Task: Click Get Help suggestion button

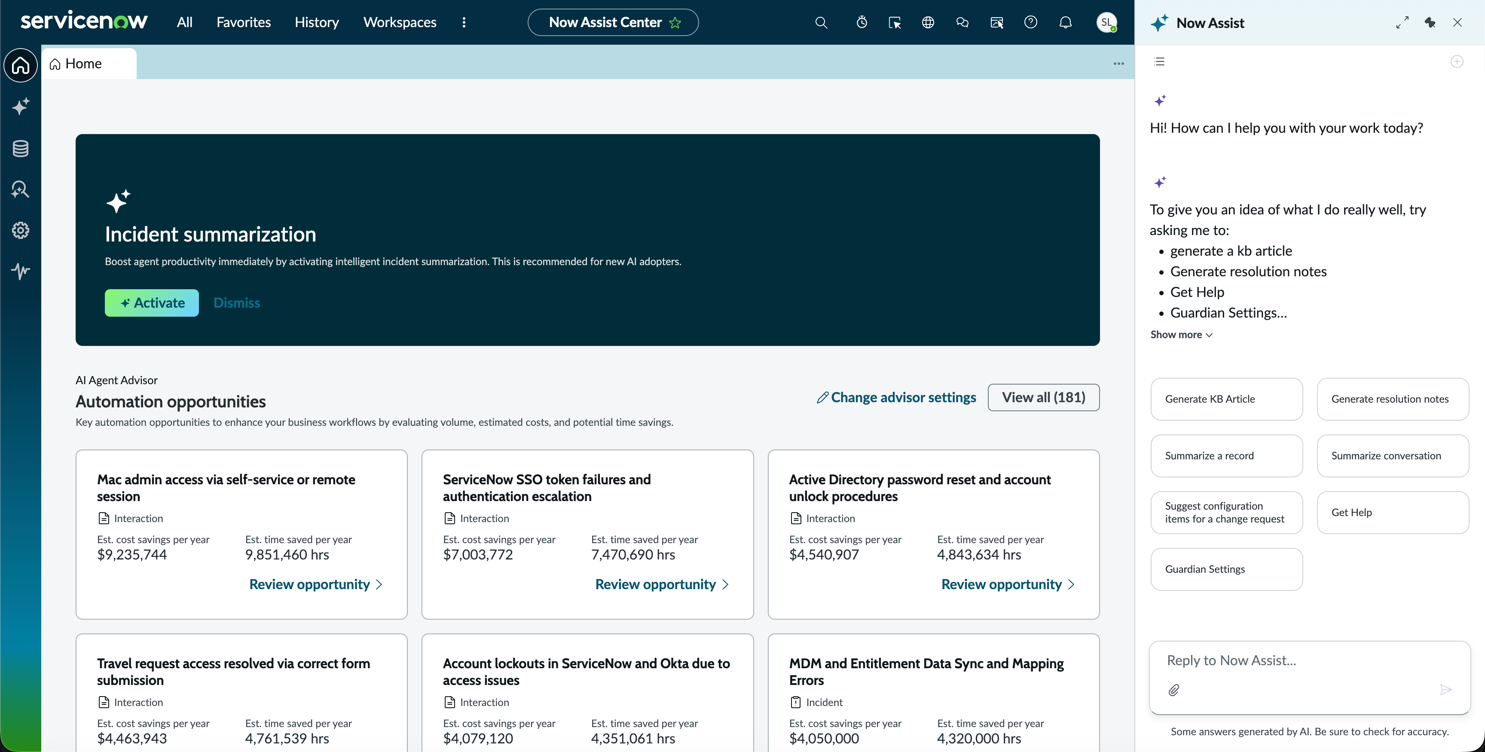Action: tap(1393, 512)
